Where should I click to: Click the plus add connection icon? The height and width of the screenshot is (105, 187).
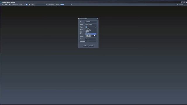pyautogui.click(x=30, y=5)
